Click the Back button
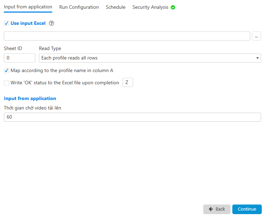Viewport: 267px width, 219px height. [x=217, y=209]
